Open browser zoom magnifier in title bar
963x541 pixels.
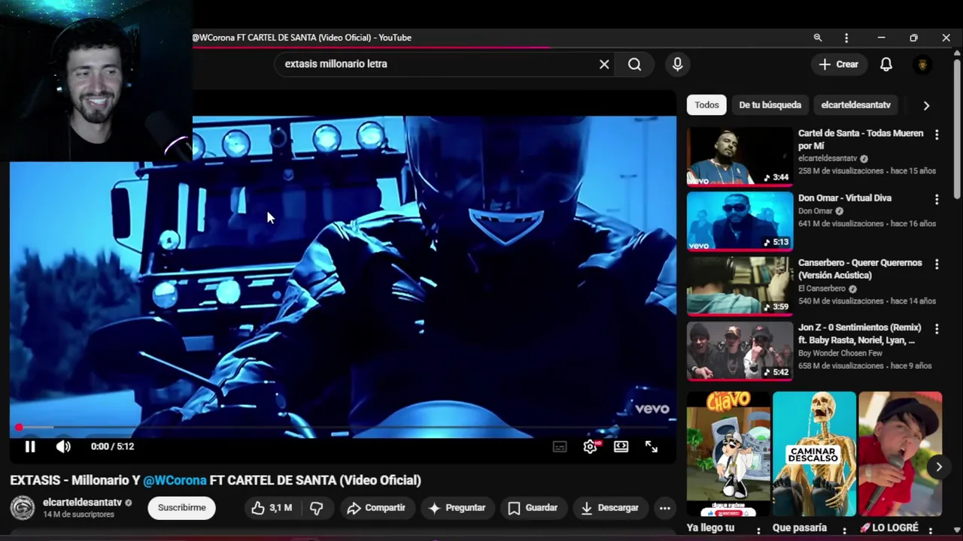(x=818, y=38)
